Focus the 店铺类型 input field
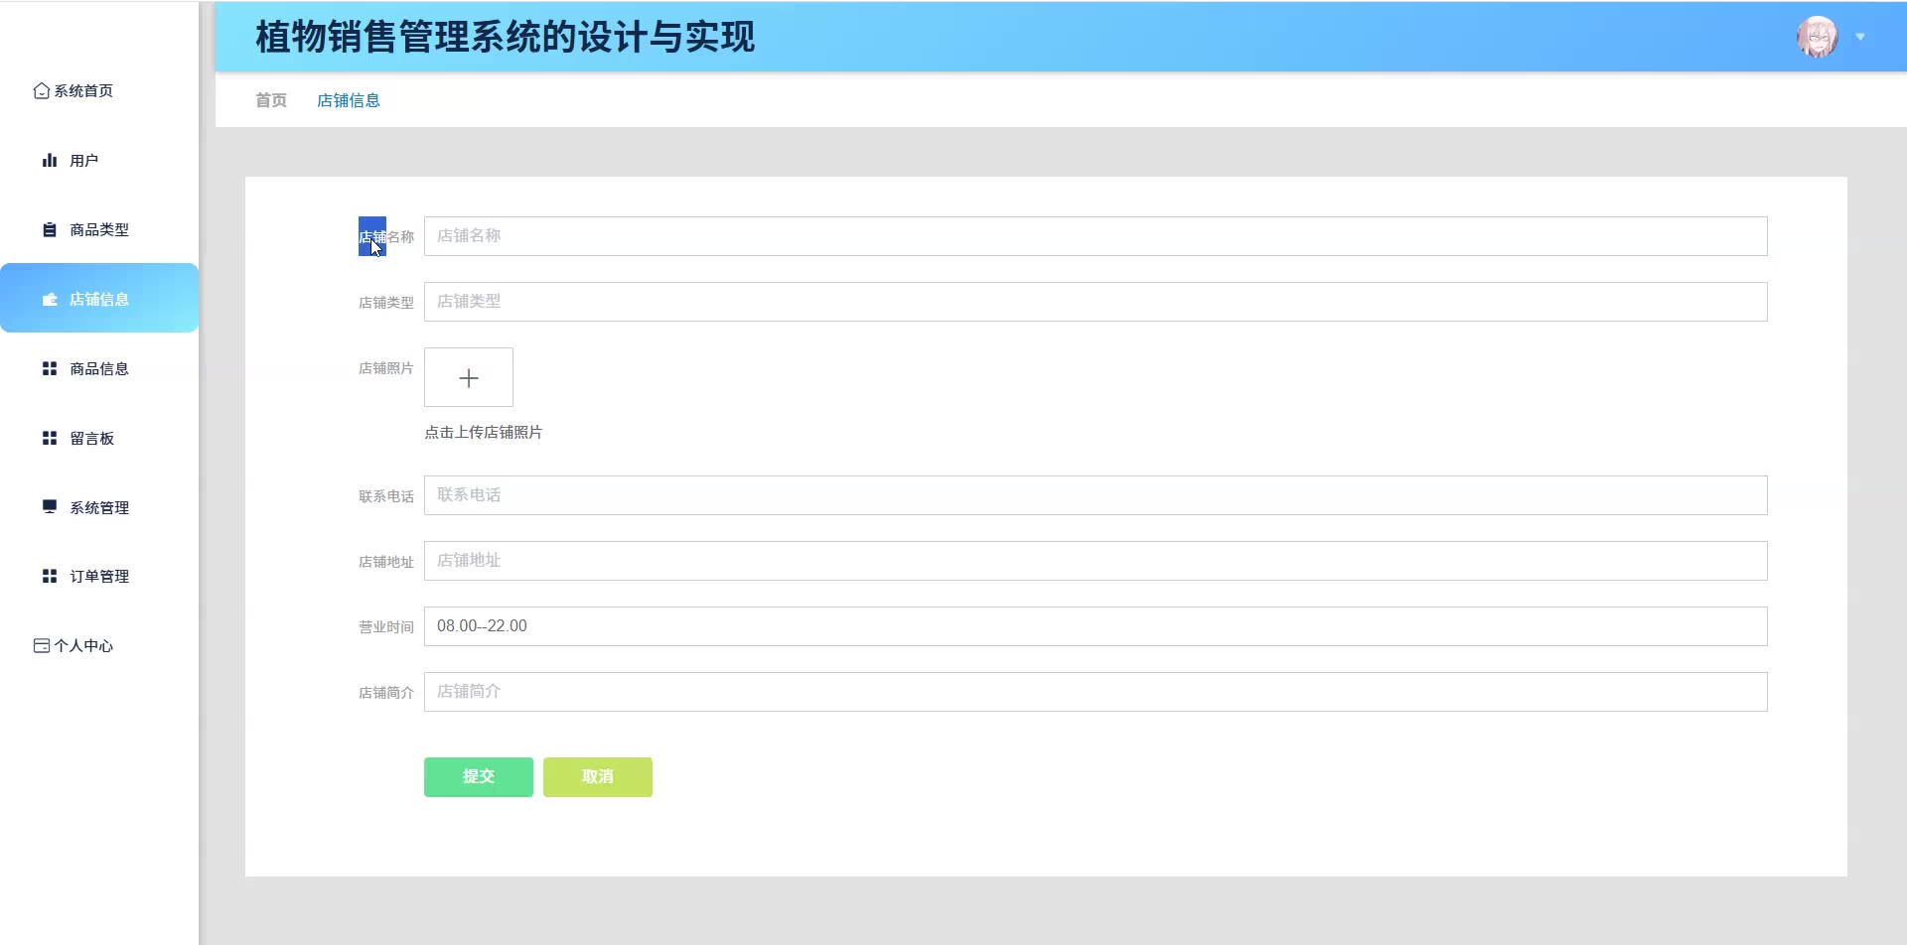 [x=1096, y=302]
